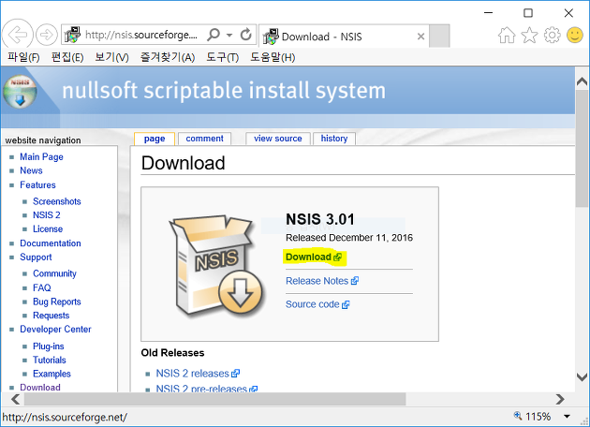Viewport: 590px width, 427px height.
Task: Open the view source tab
Action: coord(278,139)
